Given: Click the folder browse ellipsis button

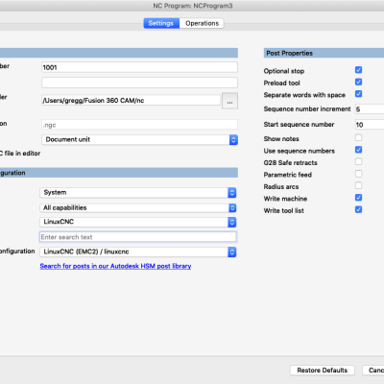Looking at the screenshot, I should click(229, 101).
